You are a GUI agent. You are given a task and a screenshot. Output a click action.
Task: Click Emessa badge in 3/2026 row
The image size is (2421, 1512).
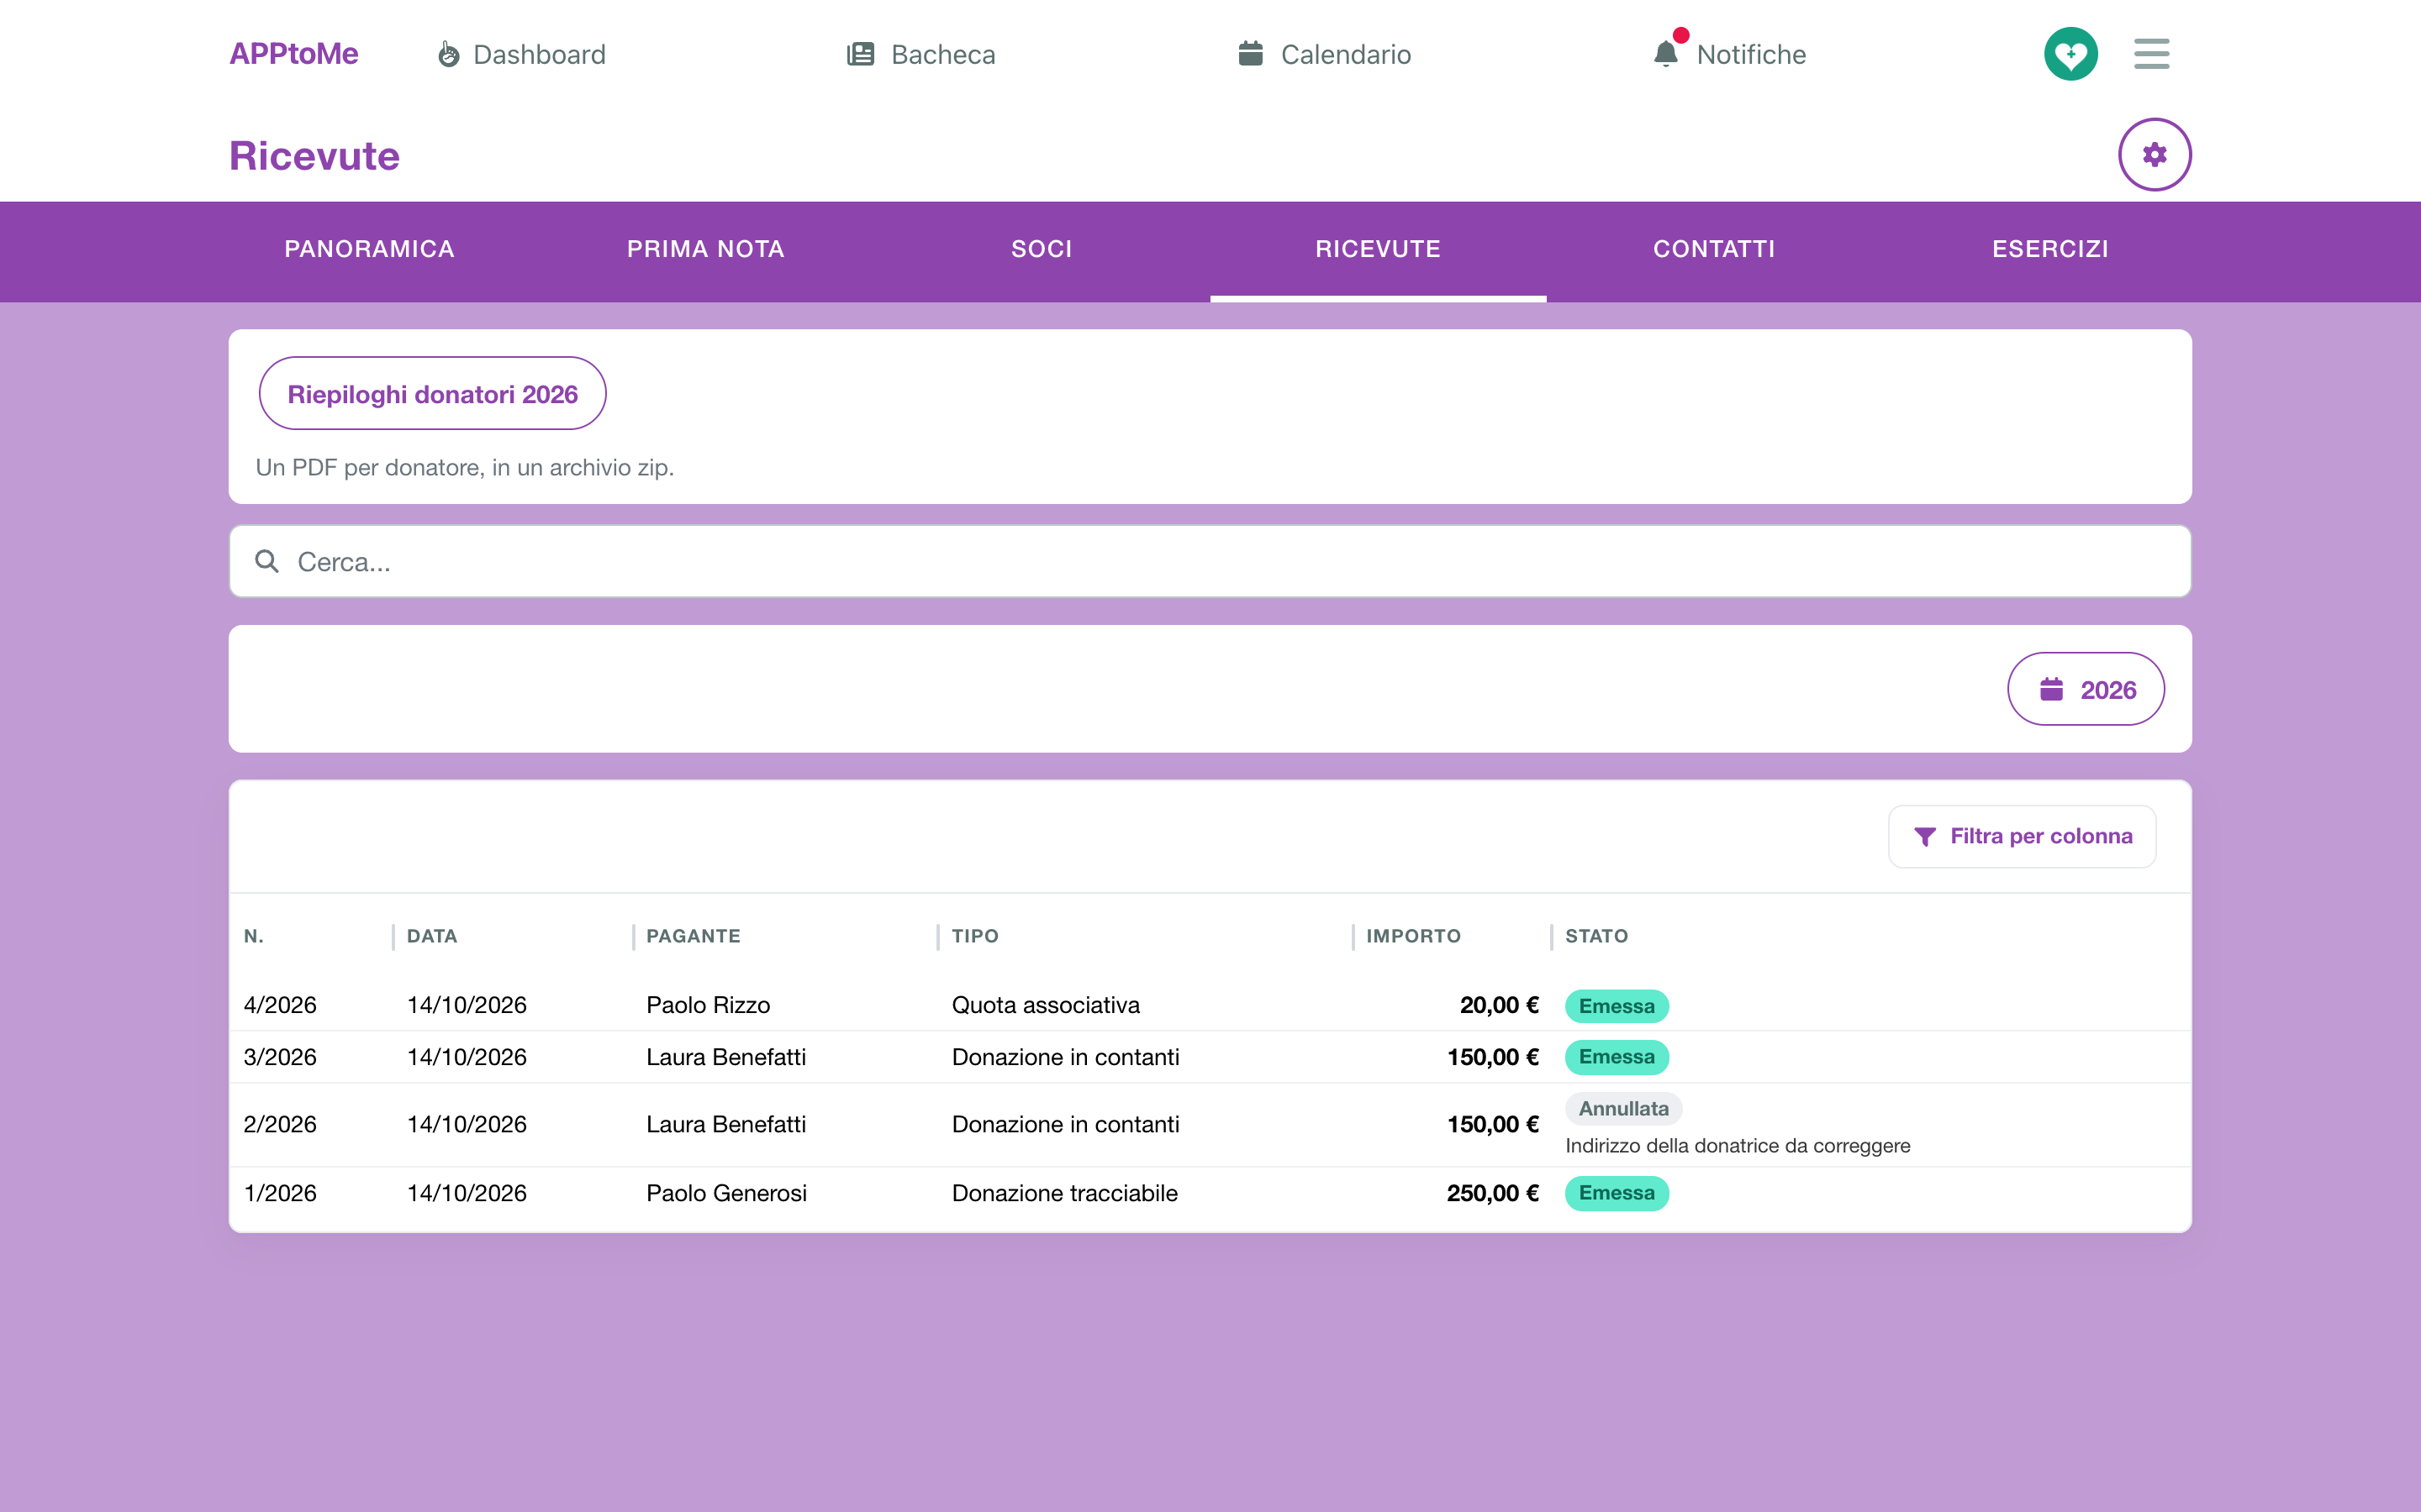[x=1616, y=1057]
